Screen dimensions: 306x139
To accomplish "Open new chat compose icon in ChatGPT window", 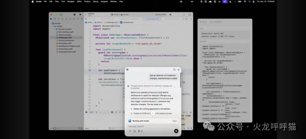I will (x=178, y=69).
